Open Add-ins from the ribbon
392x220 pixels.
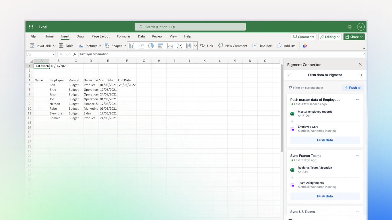click(286, 46)
